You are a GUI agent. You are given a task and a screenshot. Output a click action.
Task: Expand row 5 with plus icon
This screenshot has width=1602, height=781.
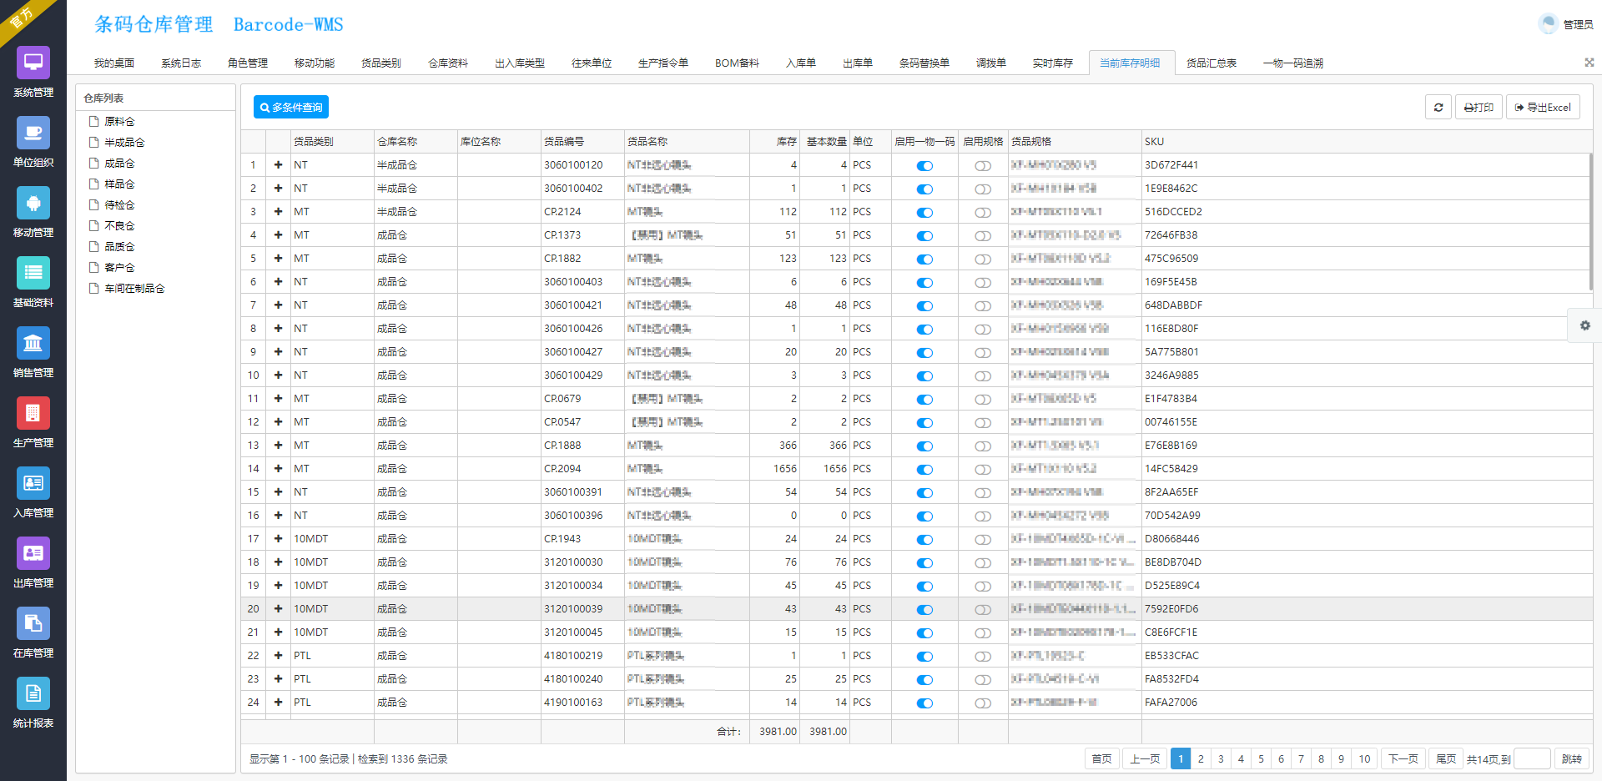[x=278, y=259]
